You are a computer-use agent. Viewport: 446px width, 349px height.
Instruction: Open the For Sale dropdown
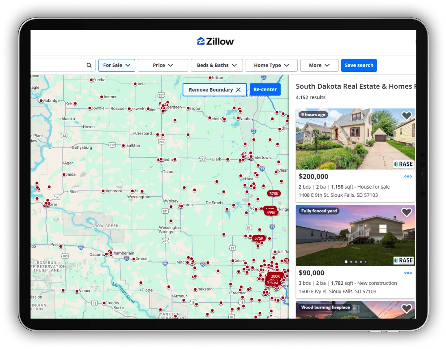[117, 65]
